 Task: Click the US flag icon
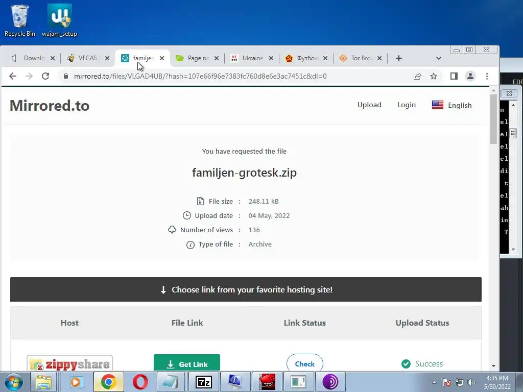(x=438, y=105)
